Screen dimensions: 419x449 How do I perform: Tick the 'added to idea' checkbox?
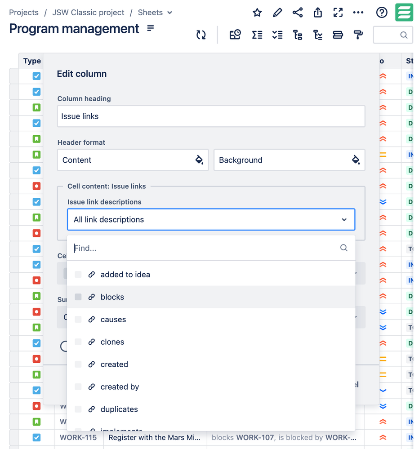(x=78, y=274)
